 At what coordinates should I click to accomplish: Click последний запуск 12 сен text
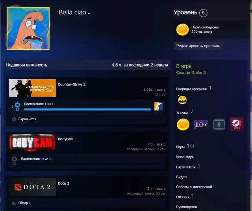tap(146, 149)
